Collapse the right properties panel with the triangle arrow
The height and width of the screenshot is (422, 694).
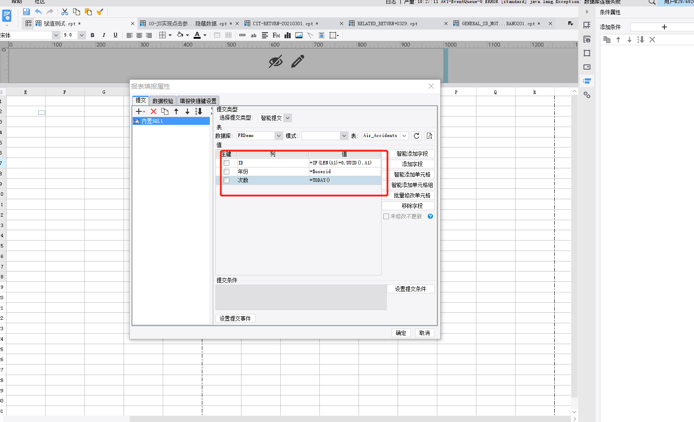[587, 12]
